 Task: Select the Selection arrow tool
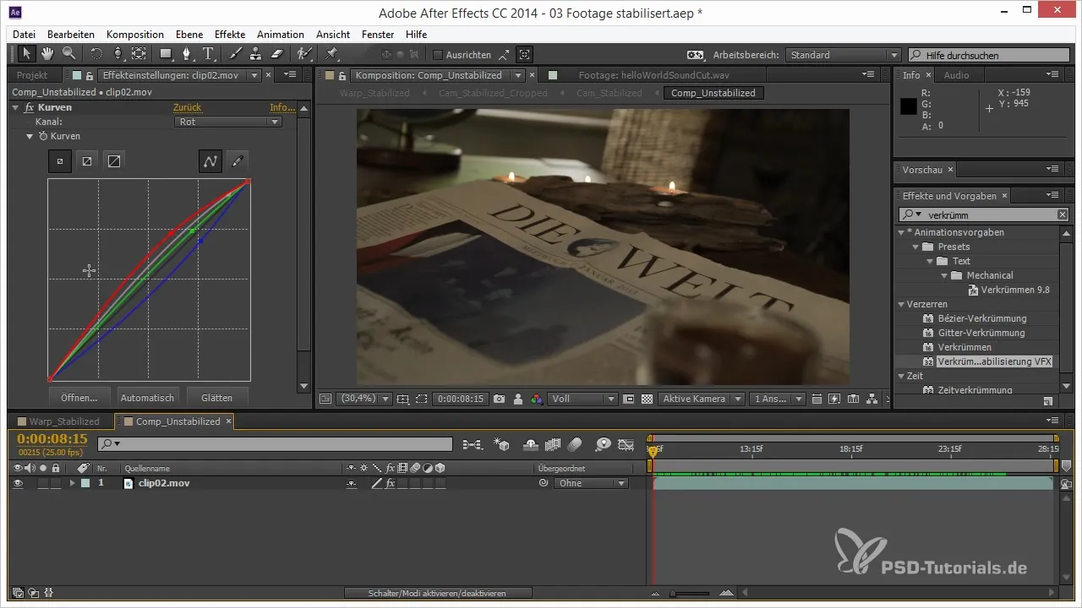tap(26, 54)
